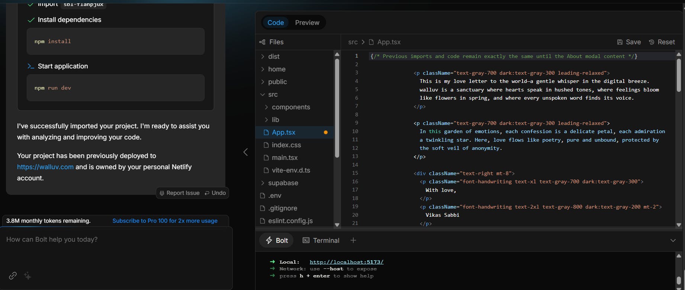This screenshot has height=290, width=685.
Task: Click src in the breadcrumb
Action: pyautogui.click(x=353, y=42)
